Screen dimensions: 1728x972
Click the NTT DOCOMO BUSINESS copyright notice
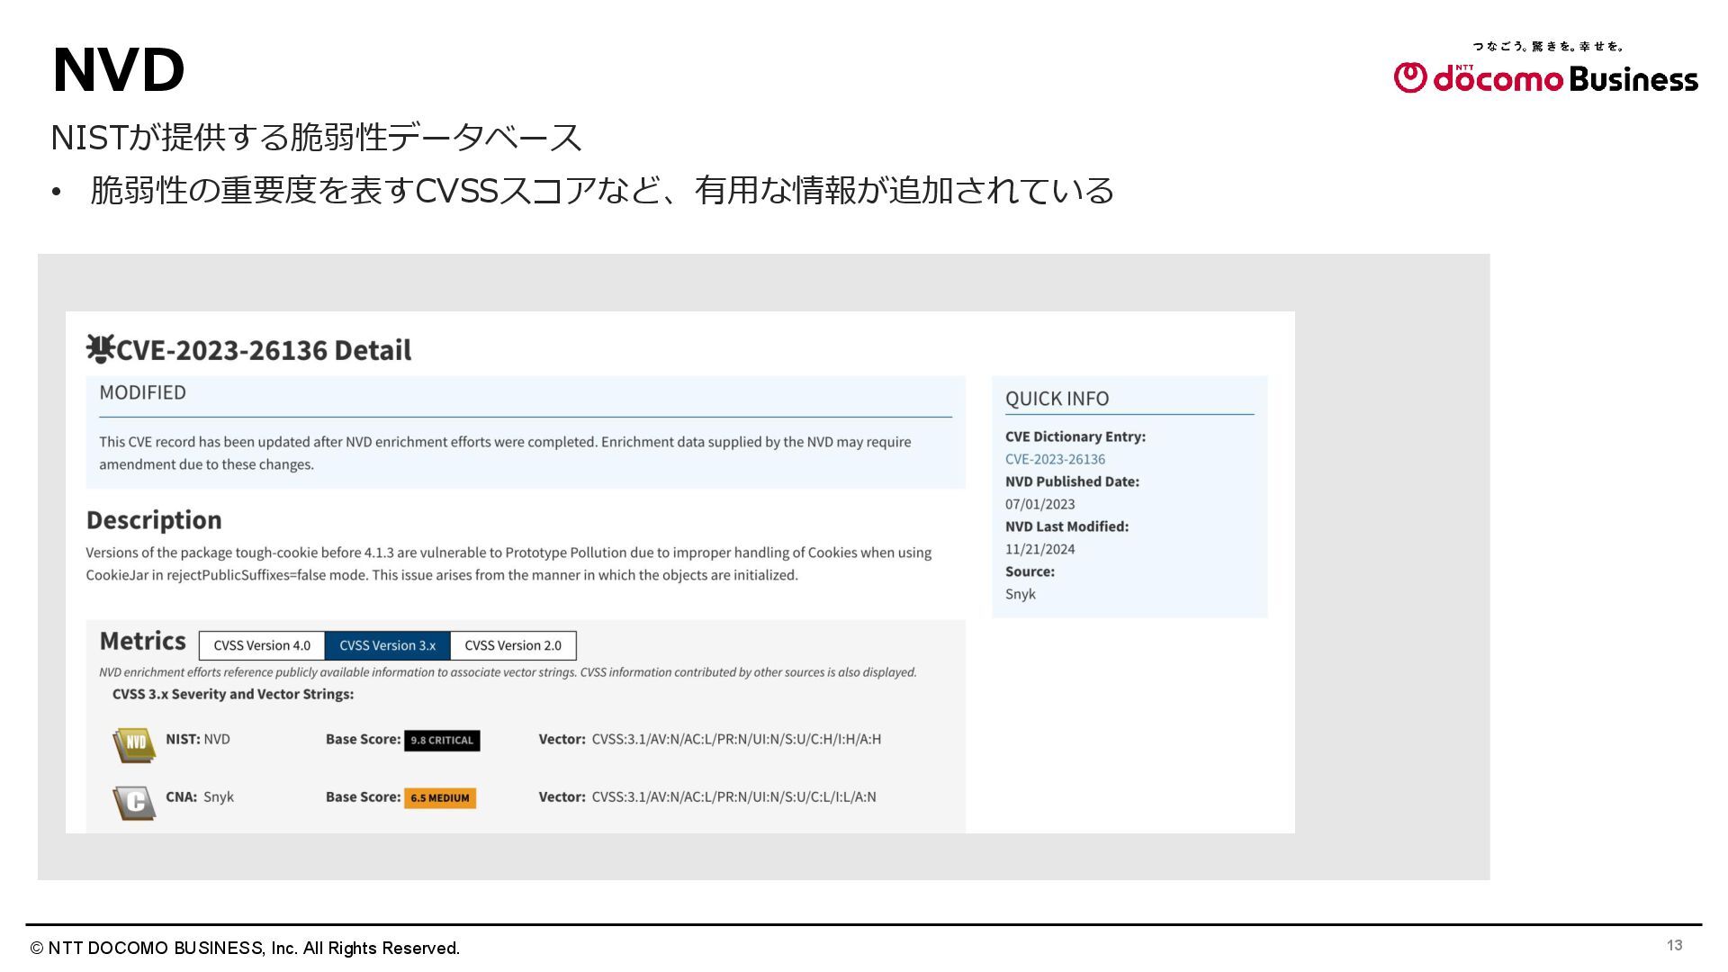click(245, 948)
